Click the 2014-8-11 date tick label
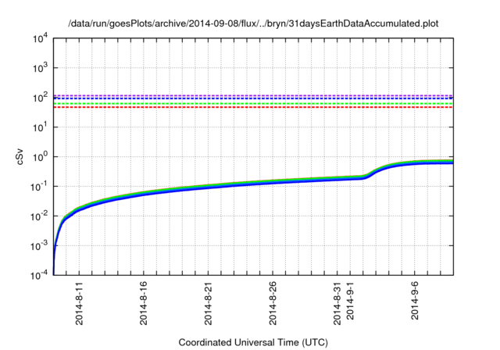The image size is (500, 350). [79, 303]
